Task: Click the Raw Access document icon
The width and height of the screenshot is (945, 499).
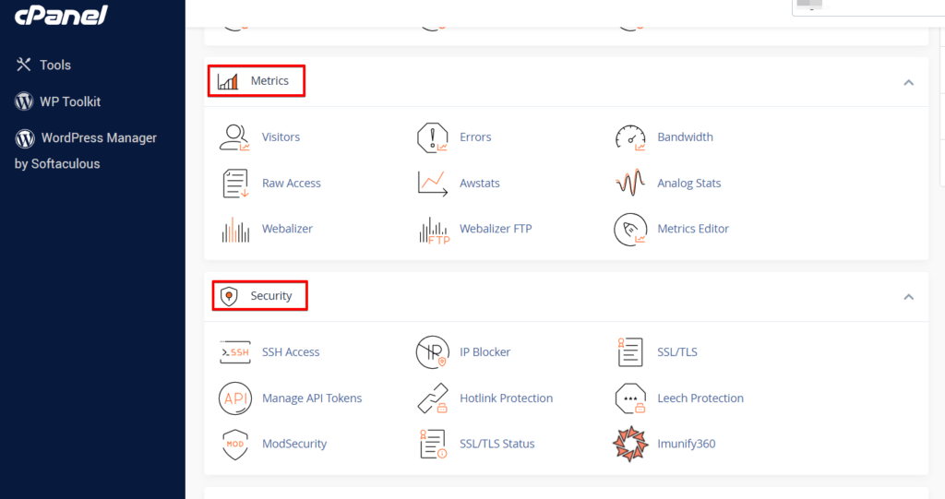Action: (235, 184)
